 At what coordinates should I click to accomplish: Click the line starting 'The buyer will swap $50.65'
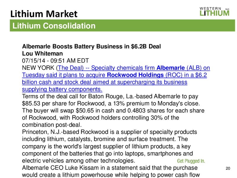tap(113, 110)
